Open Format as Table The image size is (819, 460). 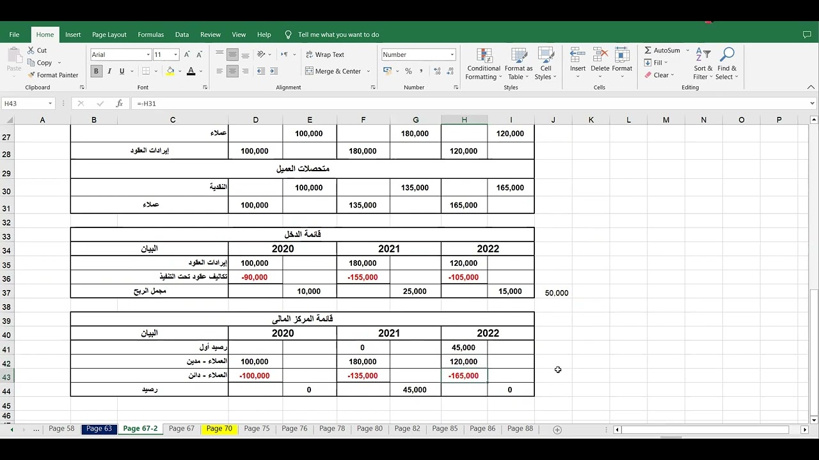click(x=518, y=64)
